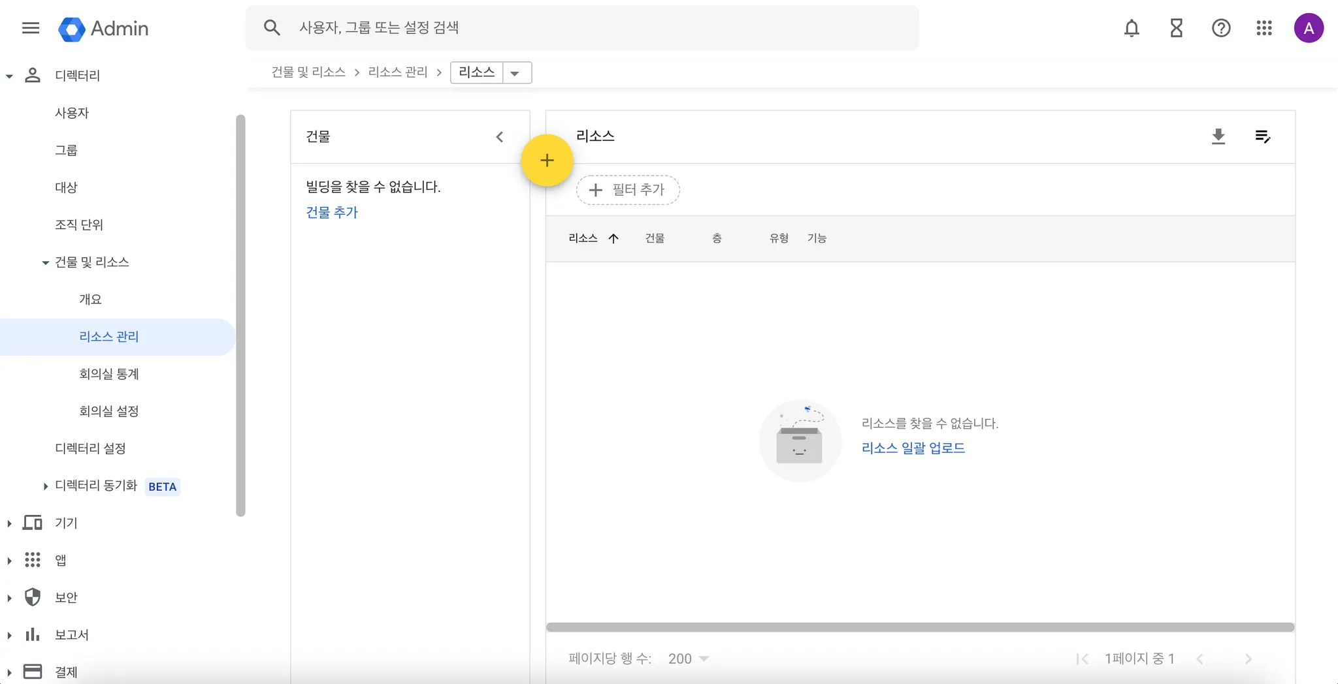Select 회의실 통계 in sidebar

tap(109, 374)
